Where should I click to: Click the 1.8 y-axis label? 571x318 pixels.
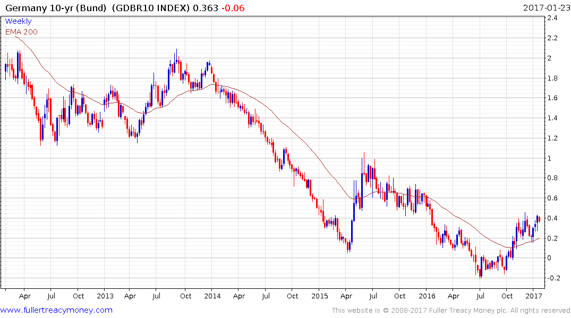coord(552,78)
